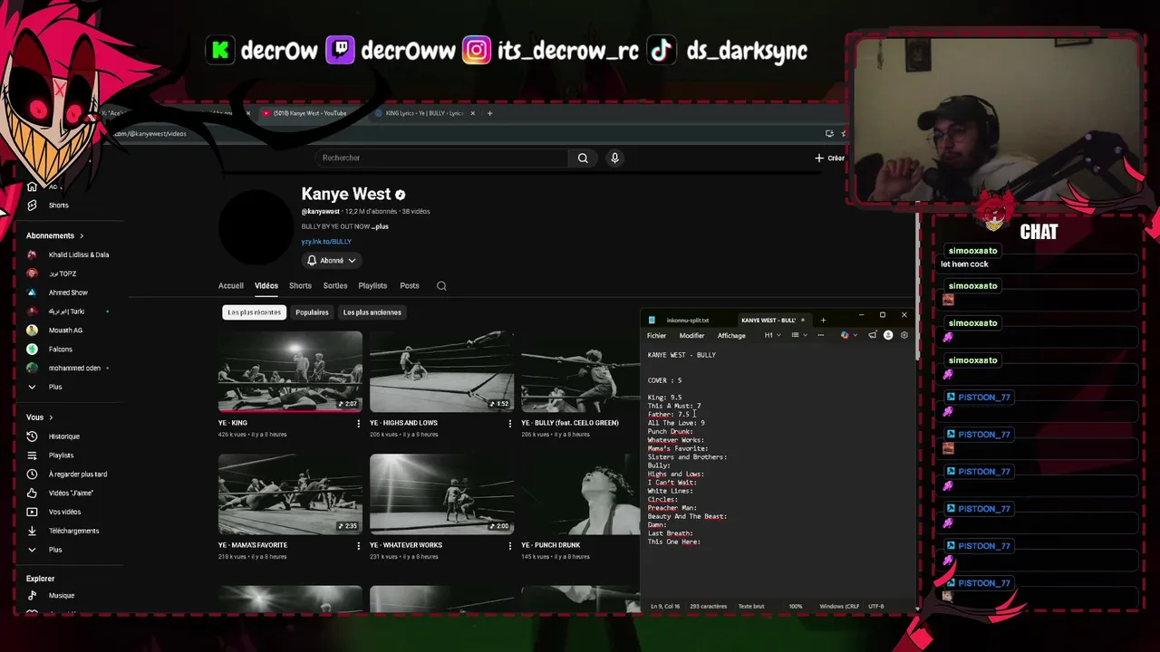Switch to the Posts channel tab
The image size is (1160, 652).
(410, 286)
